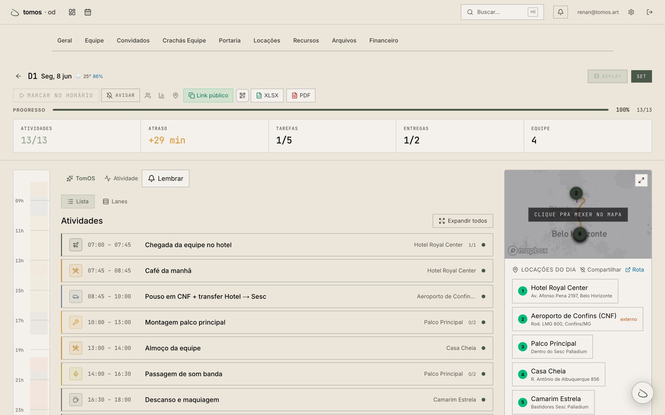The image size is (665, 415).
Task: Click the coffee icon on Descanso e maquiagem
Action: [x=76, y=400]
